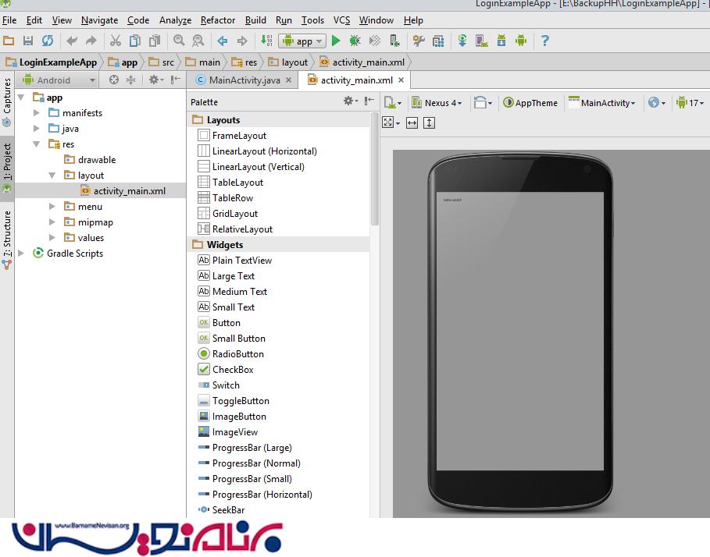Collapse the res folder in project tree
Viewport: 710px width, 557px height.
[37, 144]
